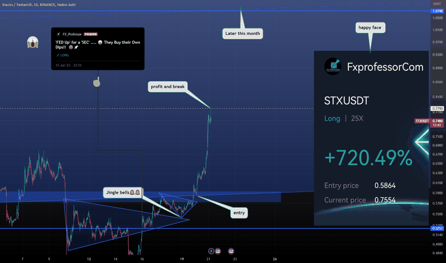
Task: Select the 'profit and break' callout
Action: (x=167, y=87)
